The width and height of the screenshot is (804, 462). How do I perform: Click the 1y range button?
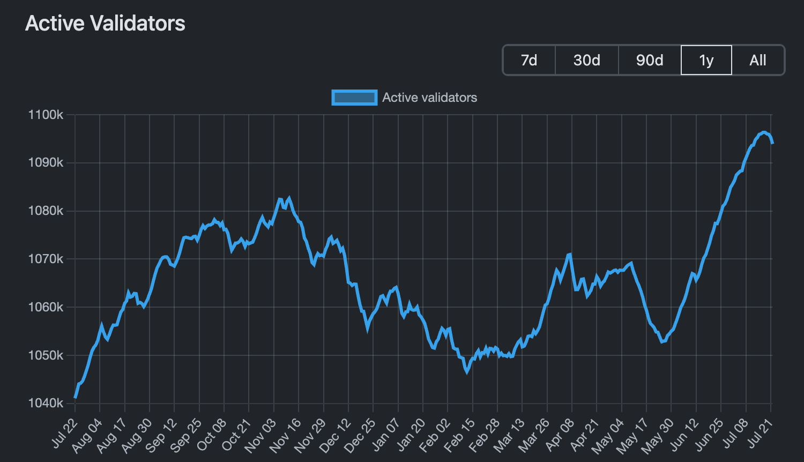pyautogui.click(x=706, y=60)
